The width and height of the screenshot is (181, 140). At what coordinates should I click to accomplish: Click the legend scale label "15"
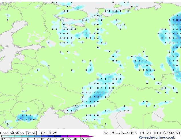(x=42, y=139)
